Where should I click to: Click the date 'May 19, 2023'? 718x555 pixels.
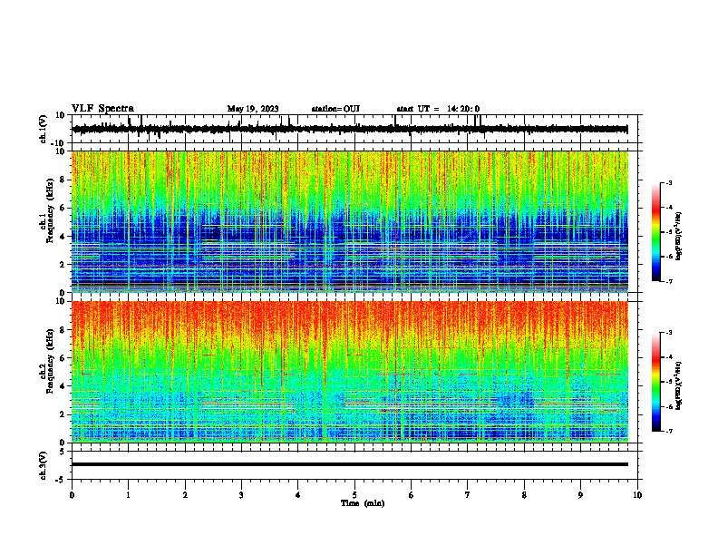pyautogui.click(x=253, y=109)
